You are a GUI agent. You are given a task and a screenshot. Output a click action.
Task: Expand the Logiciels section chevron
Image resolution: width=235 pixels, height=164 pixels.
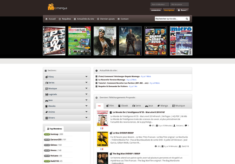pos(87,94)
